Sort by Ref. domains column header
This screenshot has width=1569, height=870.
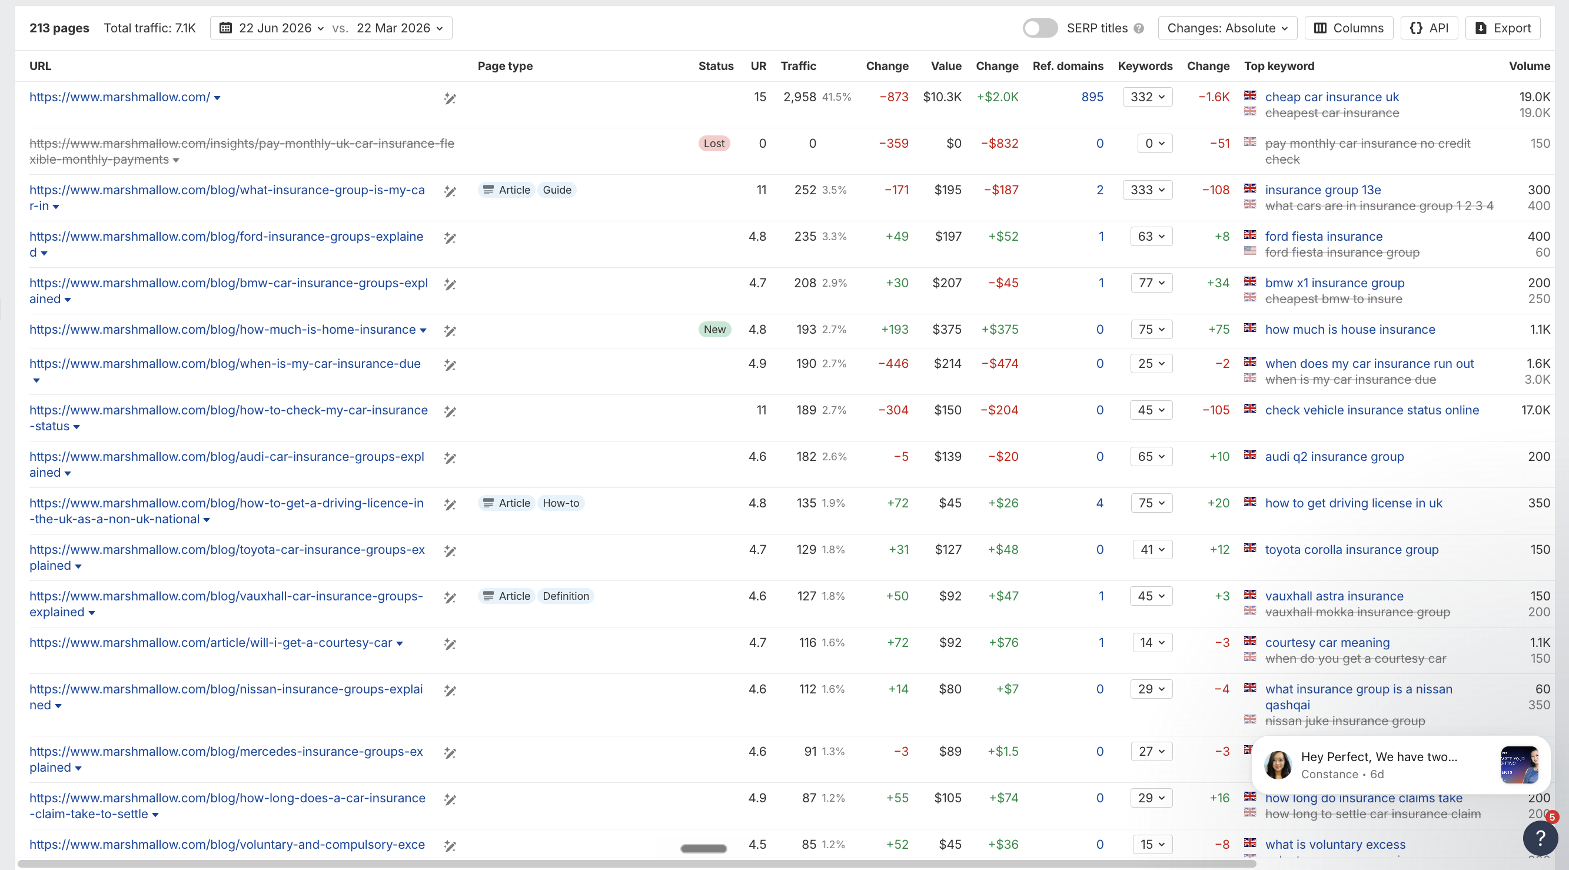click(1068, 66)
